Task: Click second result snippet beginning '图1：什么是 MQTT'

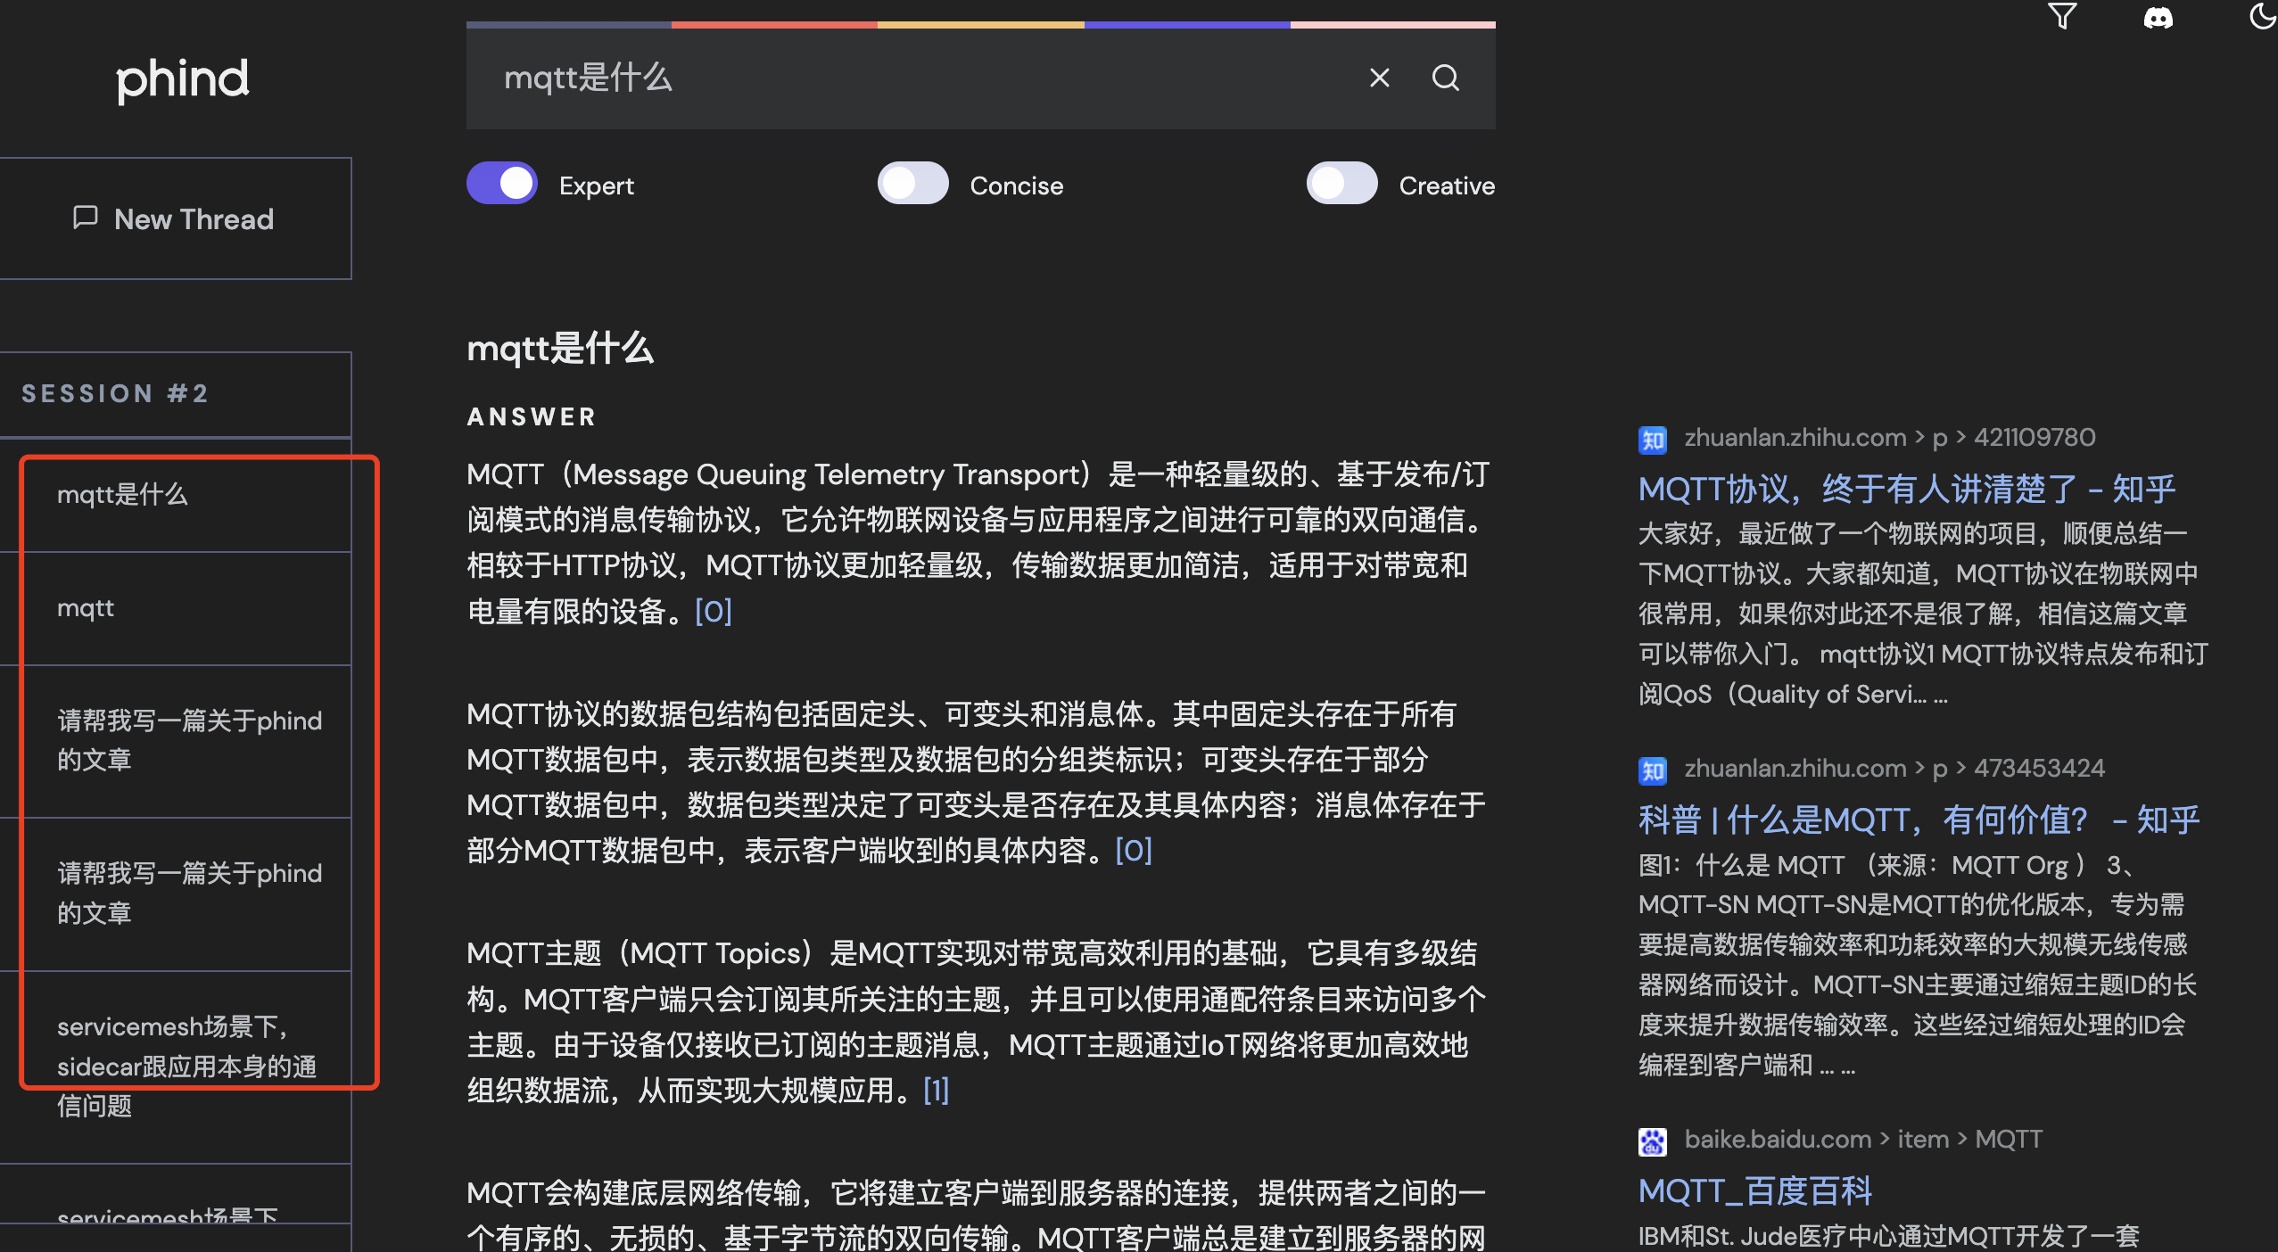Action: pyautogui.click(x=1918, y=965)
